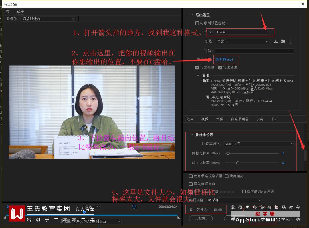309x228 pixels.
Task: Collapse the 摘要 section
Action: click(198, 75)
